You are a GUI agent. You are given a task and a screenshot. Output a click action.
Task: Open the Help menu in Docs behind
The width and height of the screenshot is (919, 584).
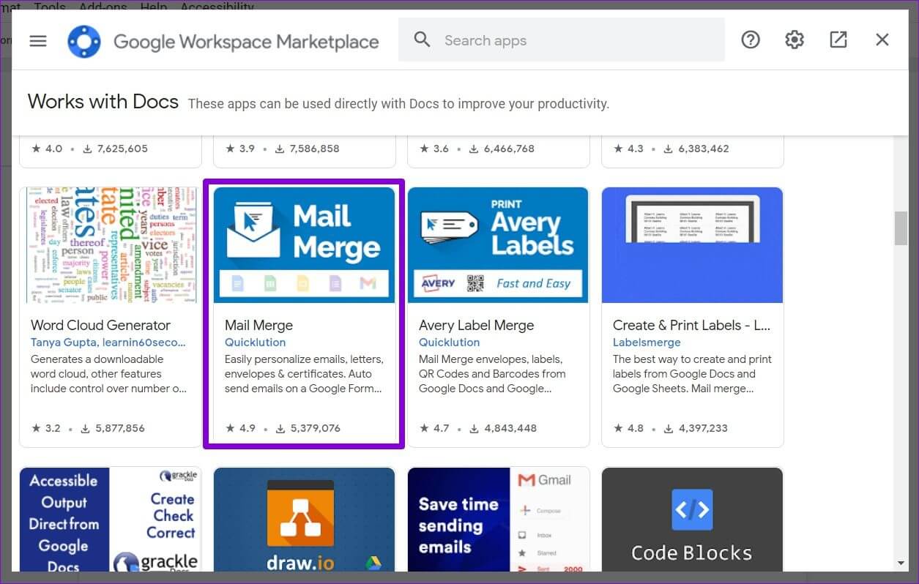154,7
